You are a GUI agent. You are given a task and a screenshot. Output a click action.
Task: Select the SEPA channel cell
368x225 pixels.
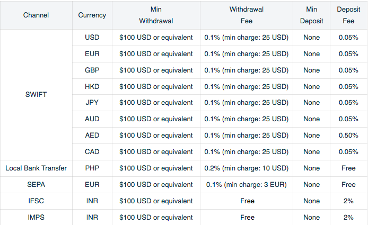tap(36, 185)
